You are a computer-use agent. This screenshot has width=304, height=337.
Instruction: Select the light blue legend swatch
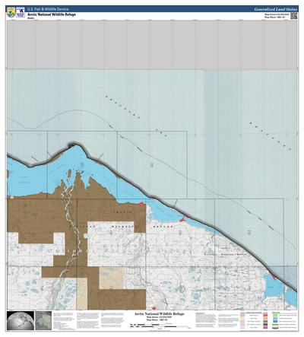pyautogui.click(x=275, y=318)
